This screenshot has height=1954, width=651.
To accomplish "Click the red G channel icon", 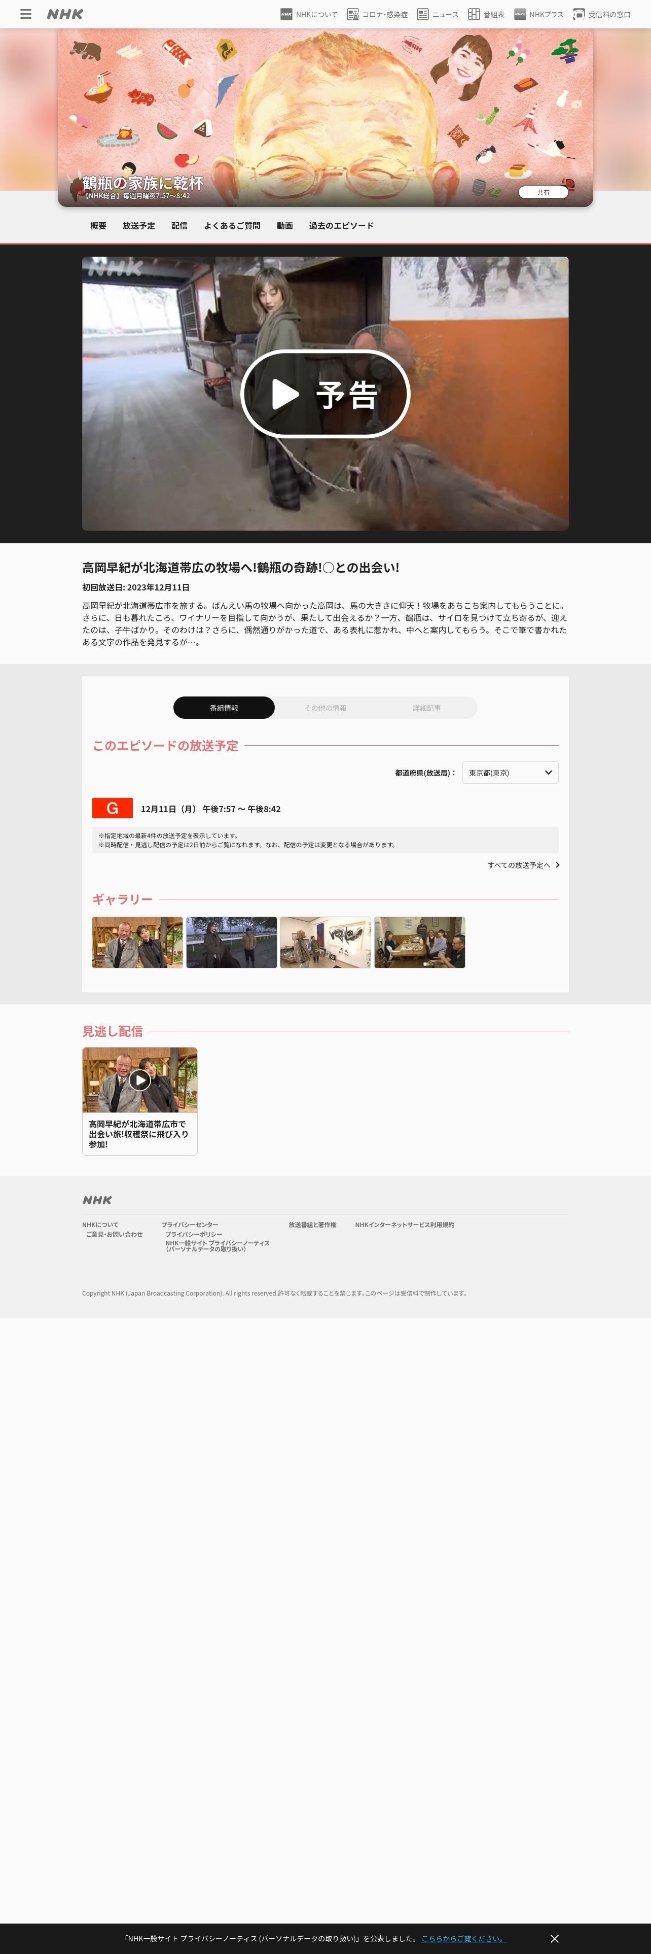I will point(112,809).
